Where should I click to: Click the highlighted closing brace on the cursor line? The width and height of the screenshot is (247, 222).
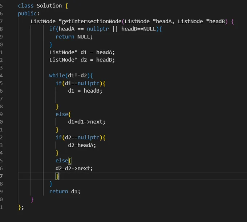tap(57, 176)
